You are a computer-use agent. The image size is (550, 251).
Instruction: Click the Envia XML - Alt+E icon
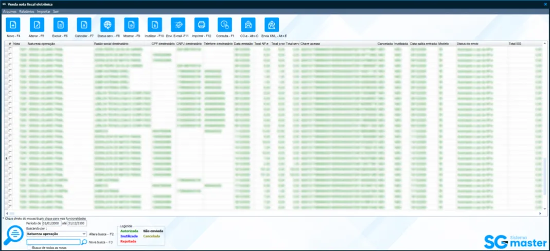pos(272,25)
